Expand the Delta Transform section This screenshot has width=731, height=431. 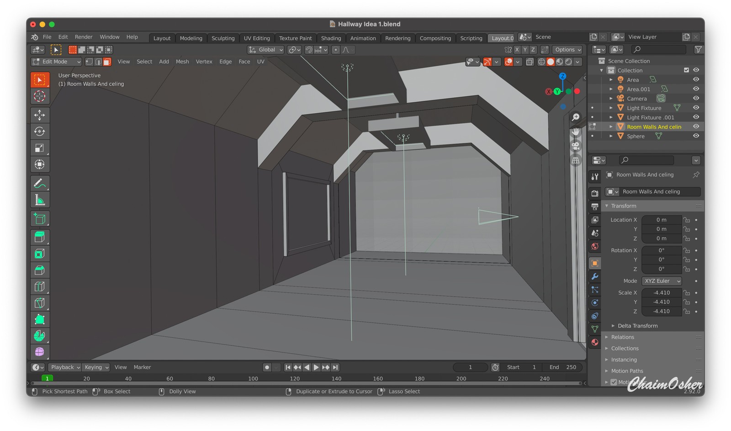coord(637,326)
